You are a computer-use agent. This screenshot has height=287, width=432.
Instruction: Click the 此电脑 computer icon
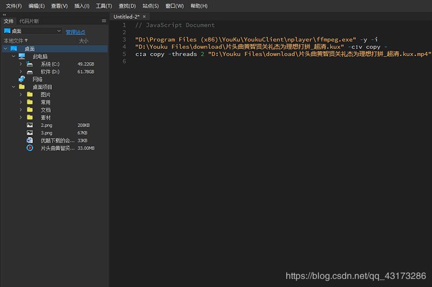pyautogui.click(x=22, y=56)
